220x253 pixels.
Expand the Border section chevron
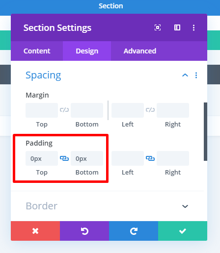point(185,206)
